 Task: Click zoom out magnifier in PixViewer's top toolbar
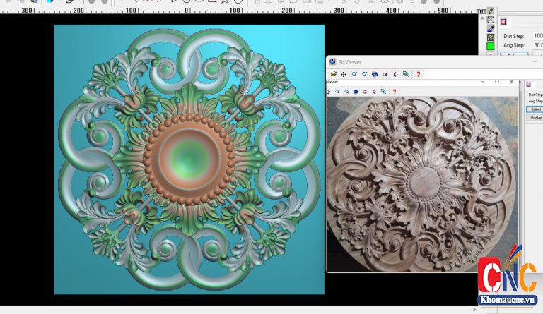point(364,74)
